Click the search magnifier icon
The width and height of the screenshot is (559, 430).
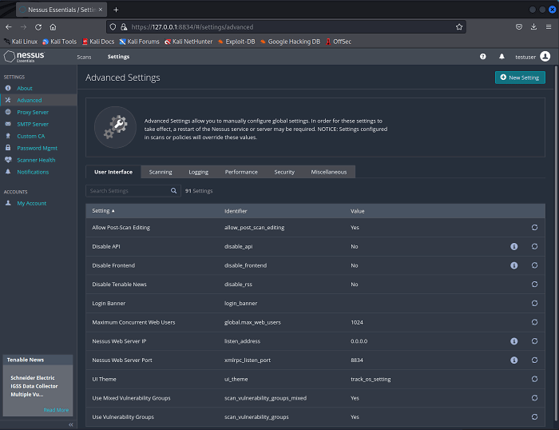tap(174, 191)
